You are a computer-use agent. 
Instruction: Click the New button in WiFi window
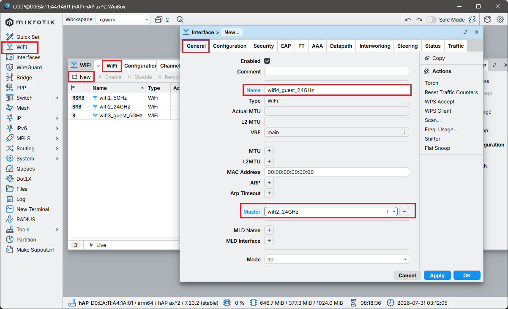(81, 77)
